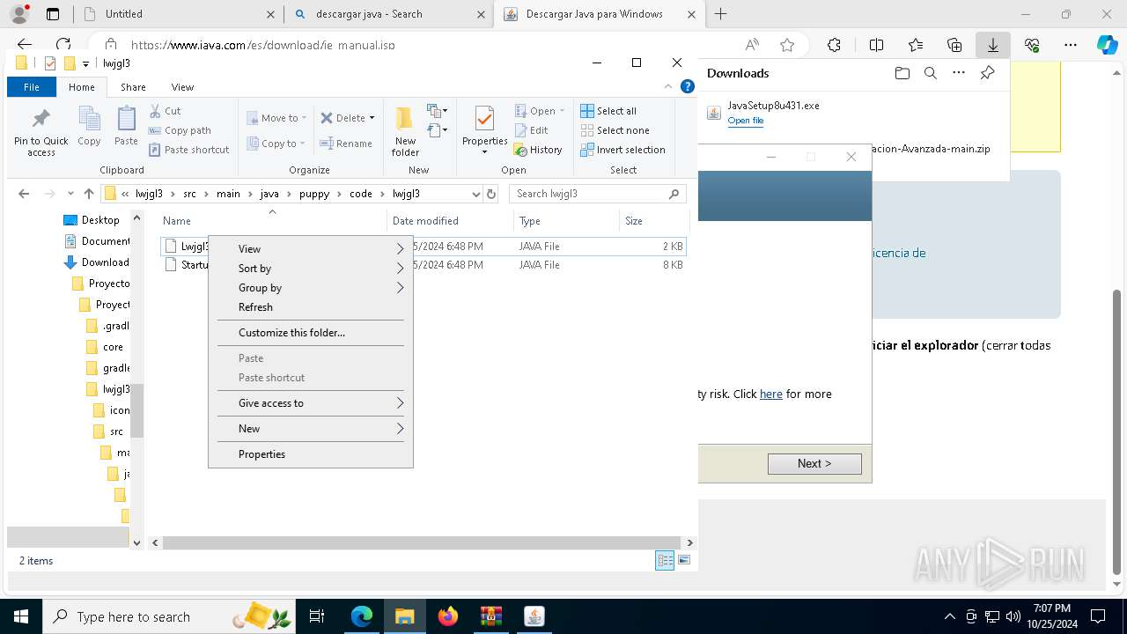Click Paste shortcut in ribbon
Screen dimensions: 1127x634
point(189,150)
